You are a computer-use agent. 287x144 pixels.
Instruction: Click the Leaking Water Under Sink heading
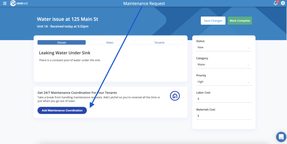coord(65,53)
